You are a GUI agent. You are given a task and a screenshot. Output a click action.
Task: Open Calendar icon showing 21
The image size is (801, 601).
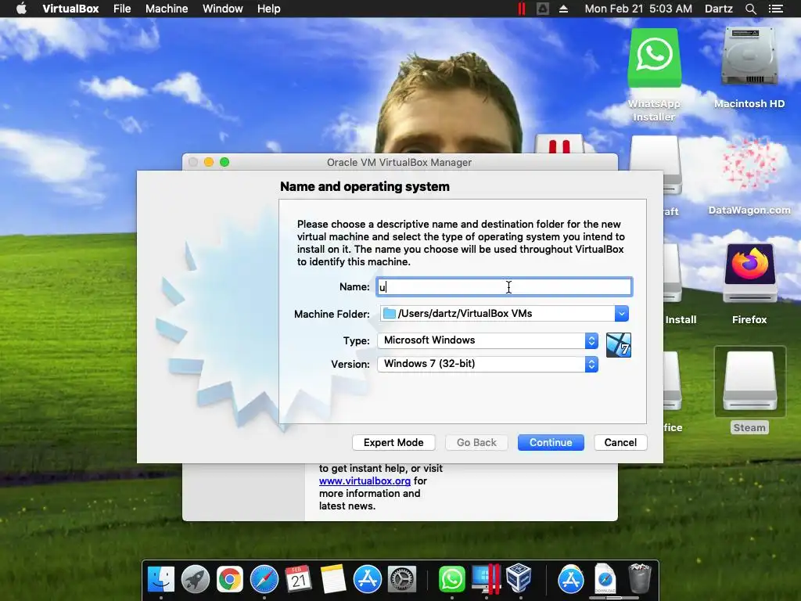298,580
